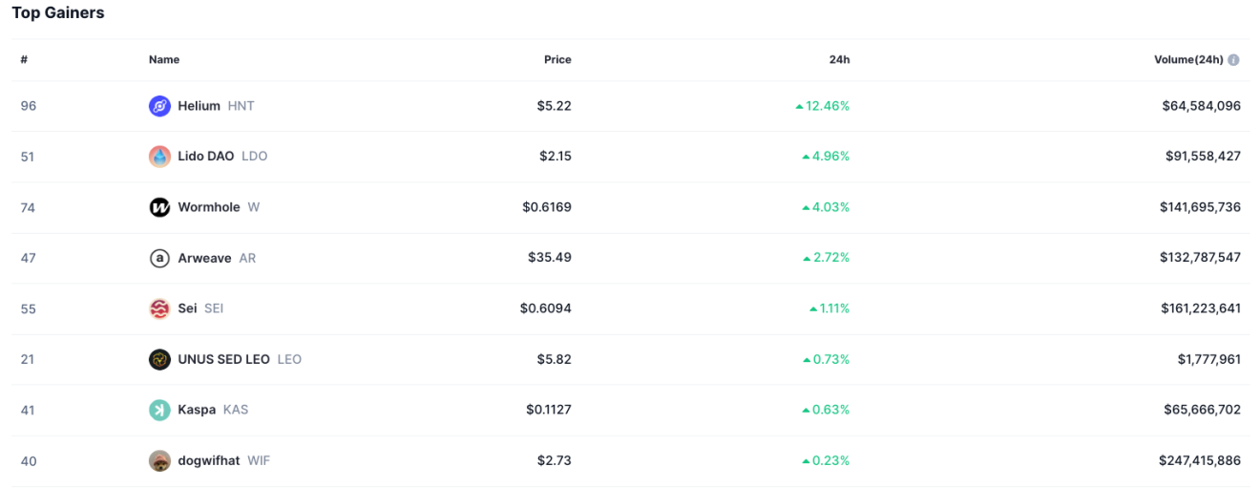Open the Lido DAO name link

click(x=205, y=157)
